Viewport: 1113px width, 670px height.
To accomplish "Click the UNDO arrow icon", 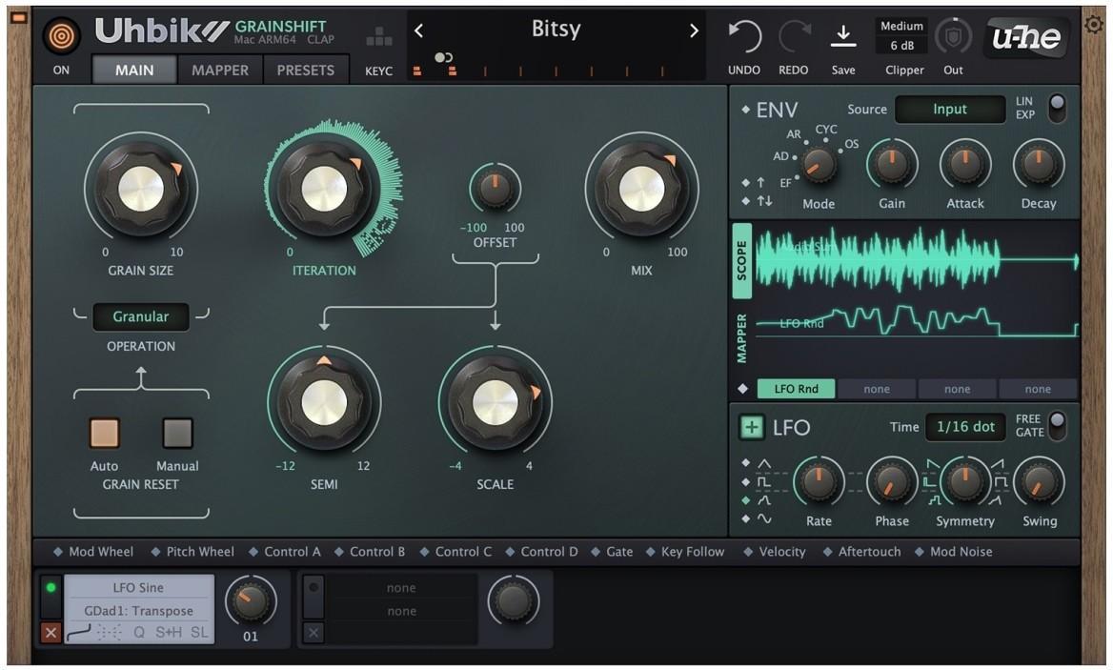I will [x=744, y=37].
